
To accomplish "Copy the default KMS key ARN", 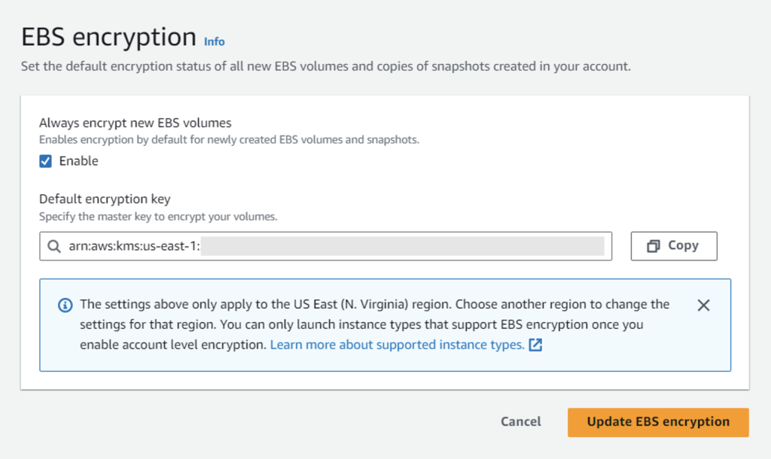I will point(673,245).
